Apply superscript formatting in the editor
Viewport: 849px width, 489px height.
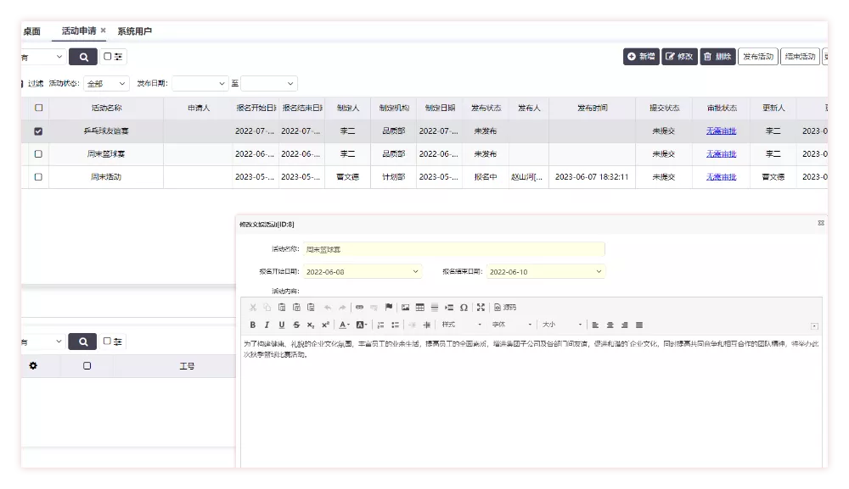(325, 325)
